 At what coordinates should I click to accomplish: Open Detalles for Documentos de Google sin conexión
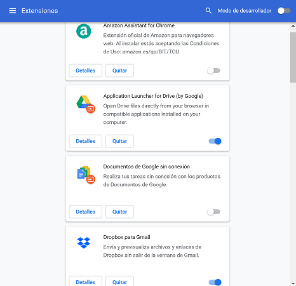(86, 212)
